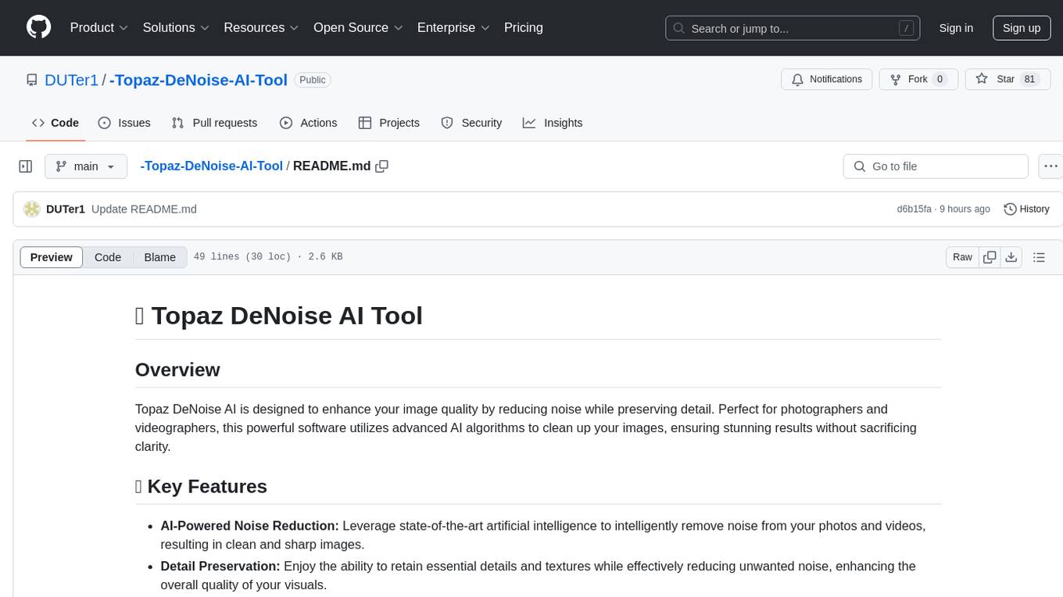
Task: Open the Insights tab
Action: click(x=553, y=123)
